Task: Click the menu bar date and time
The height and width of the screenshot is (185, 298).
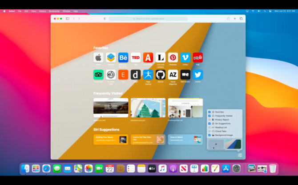Action: coord(285,11)
